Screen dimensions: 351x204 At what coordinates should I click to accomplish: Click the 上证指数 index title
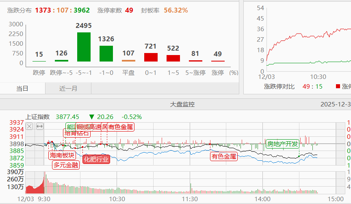pyautogui.click(x=37, y=117)
